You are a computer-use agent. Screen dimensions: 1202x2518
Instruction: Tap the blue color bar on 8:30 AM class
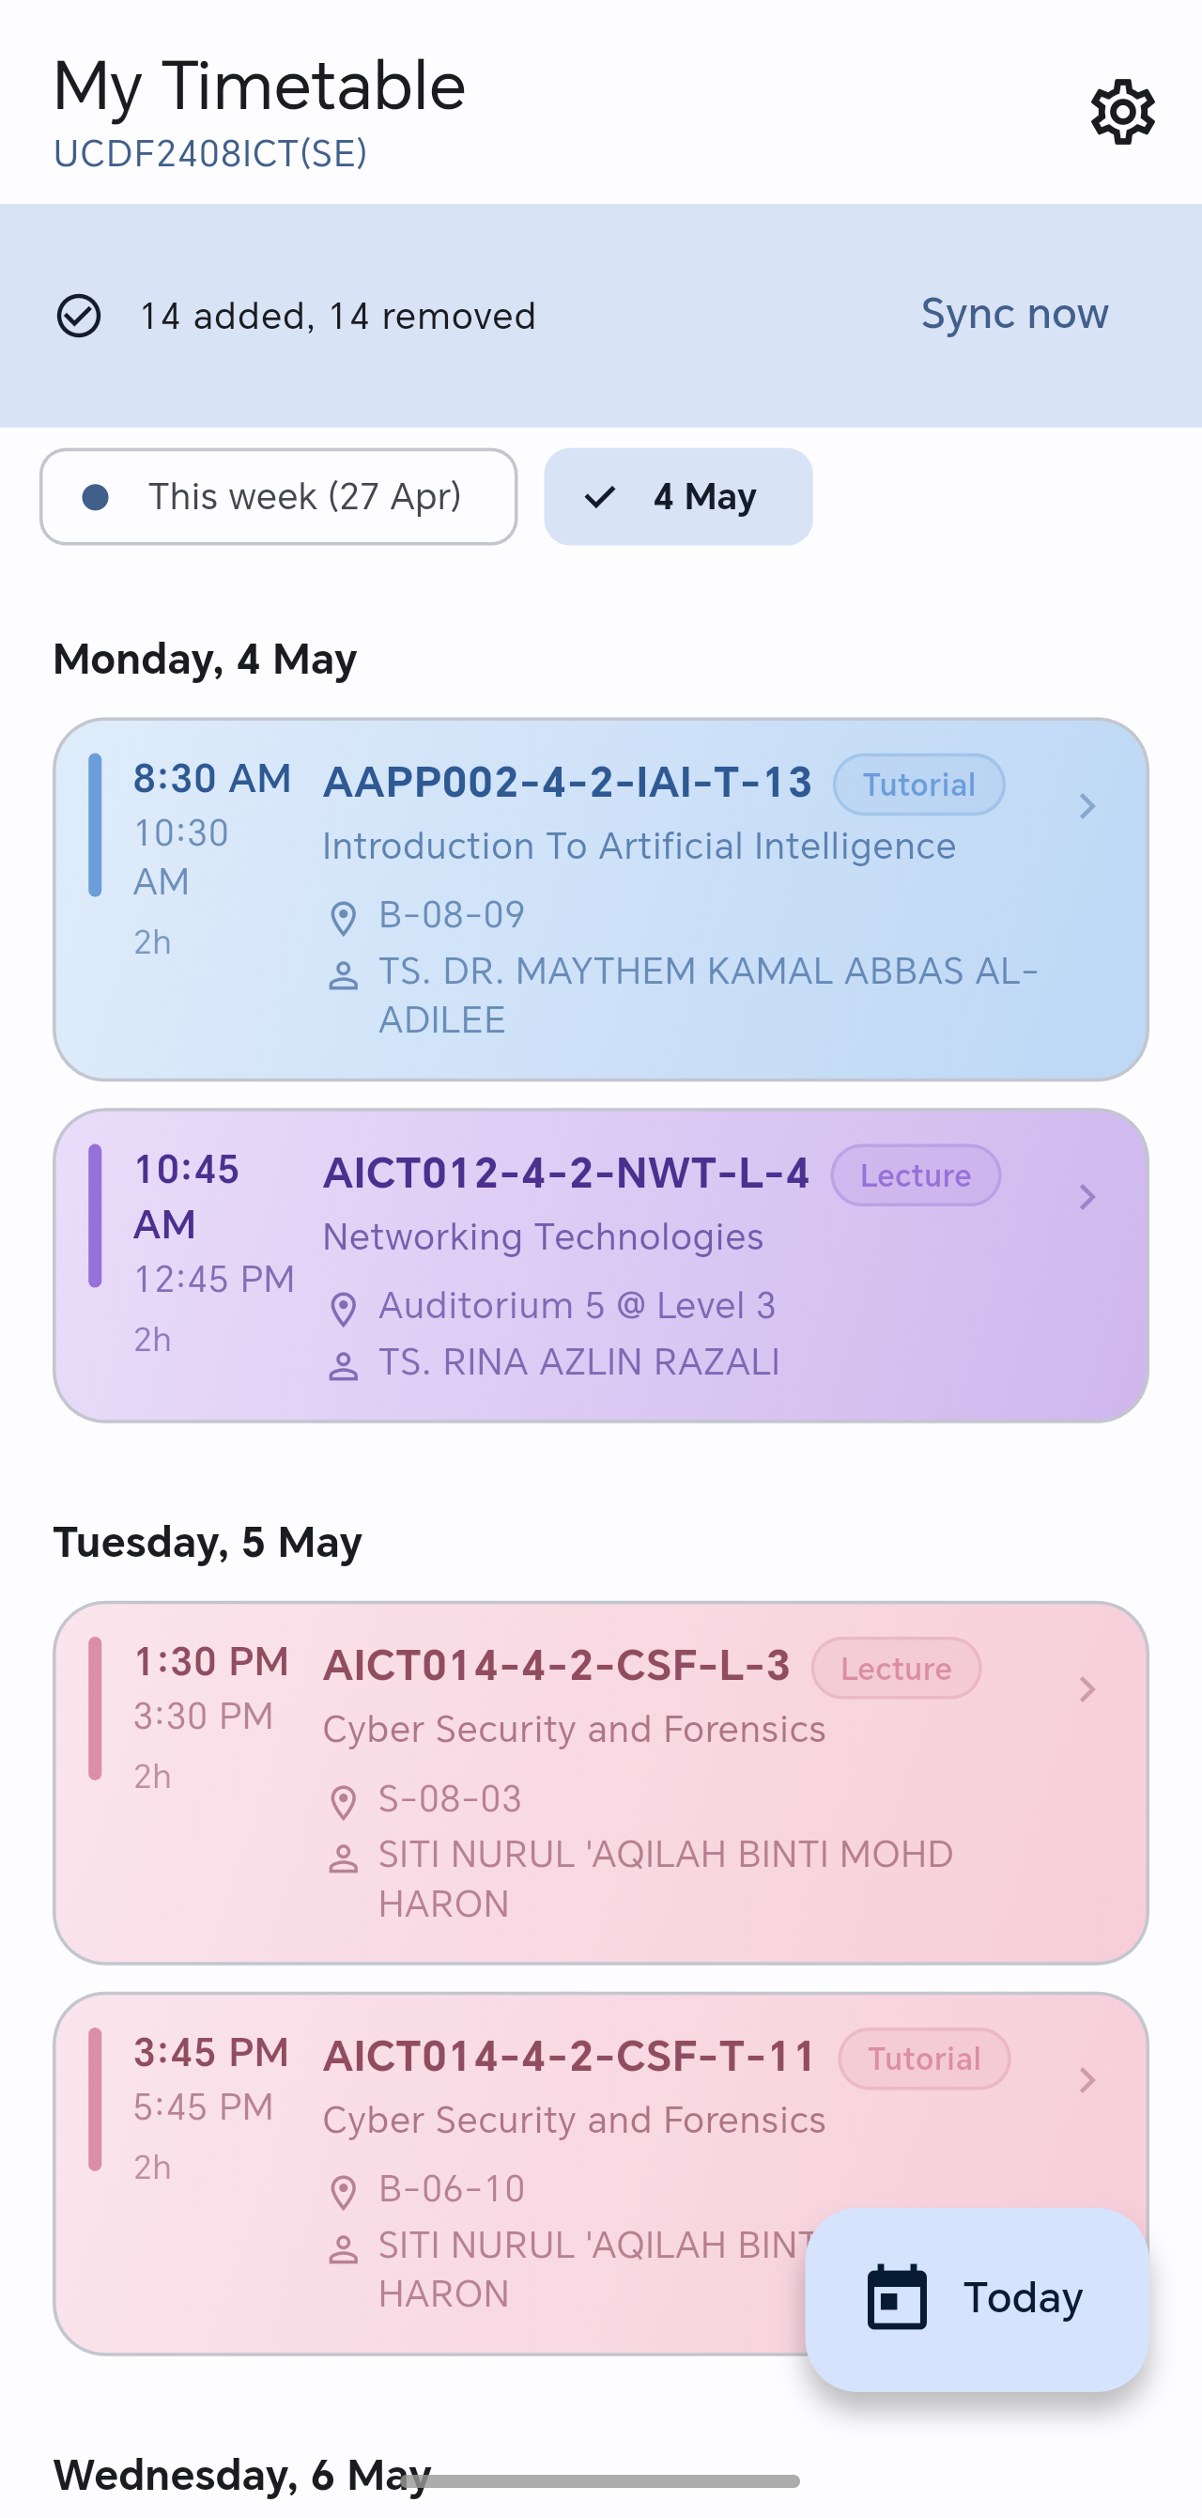(x=95, y=825)
